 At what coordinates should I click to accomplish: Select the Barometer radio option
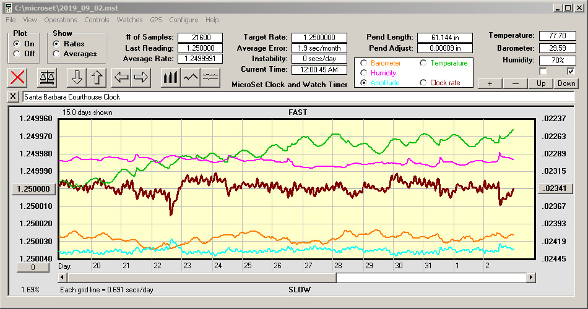pos(363,63)
